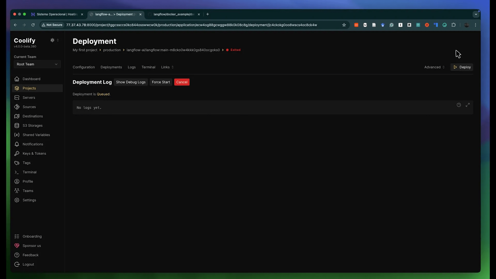Open the Shared Variables menu item

37,135
